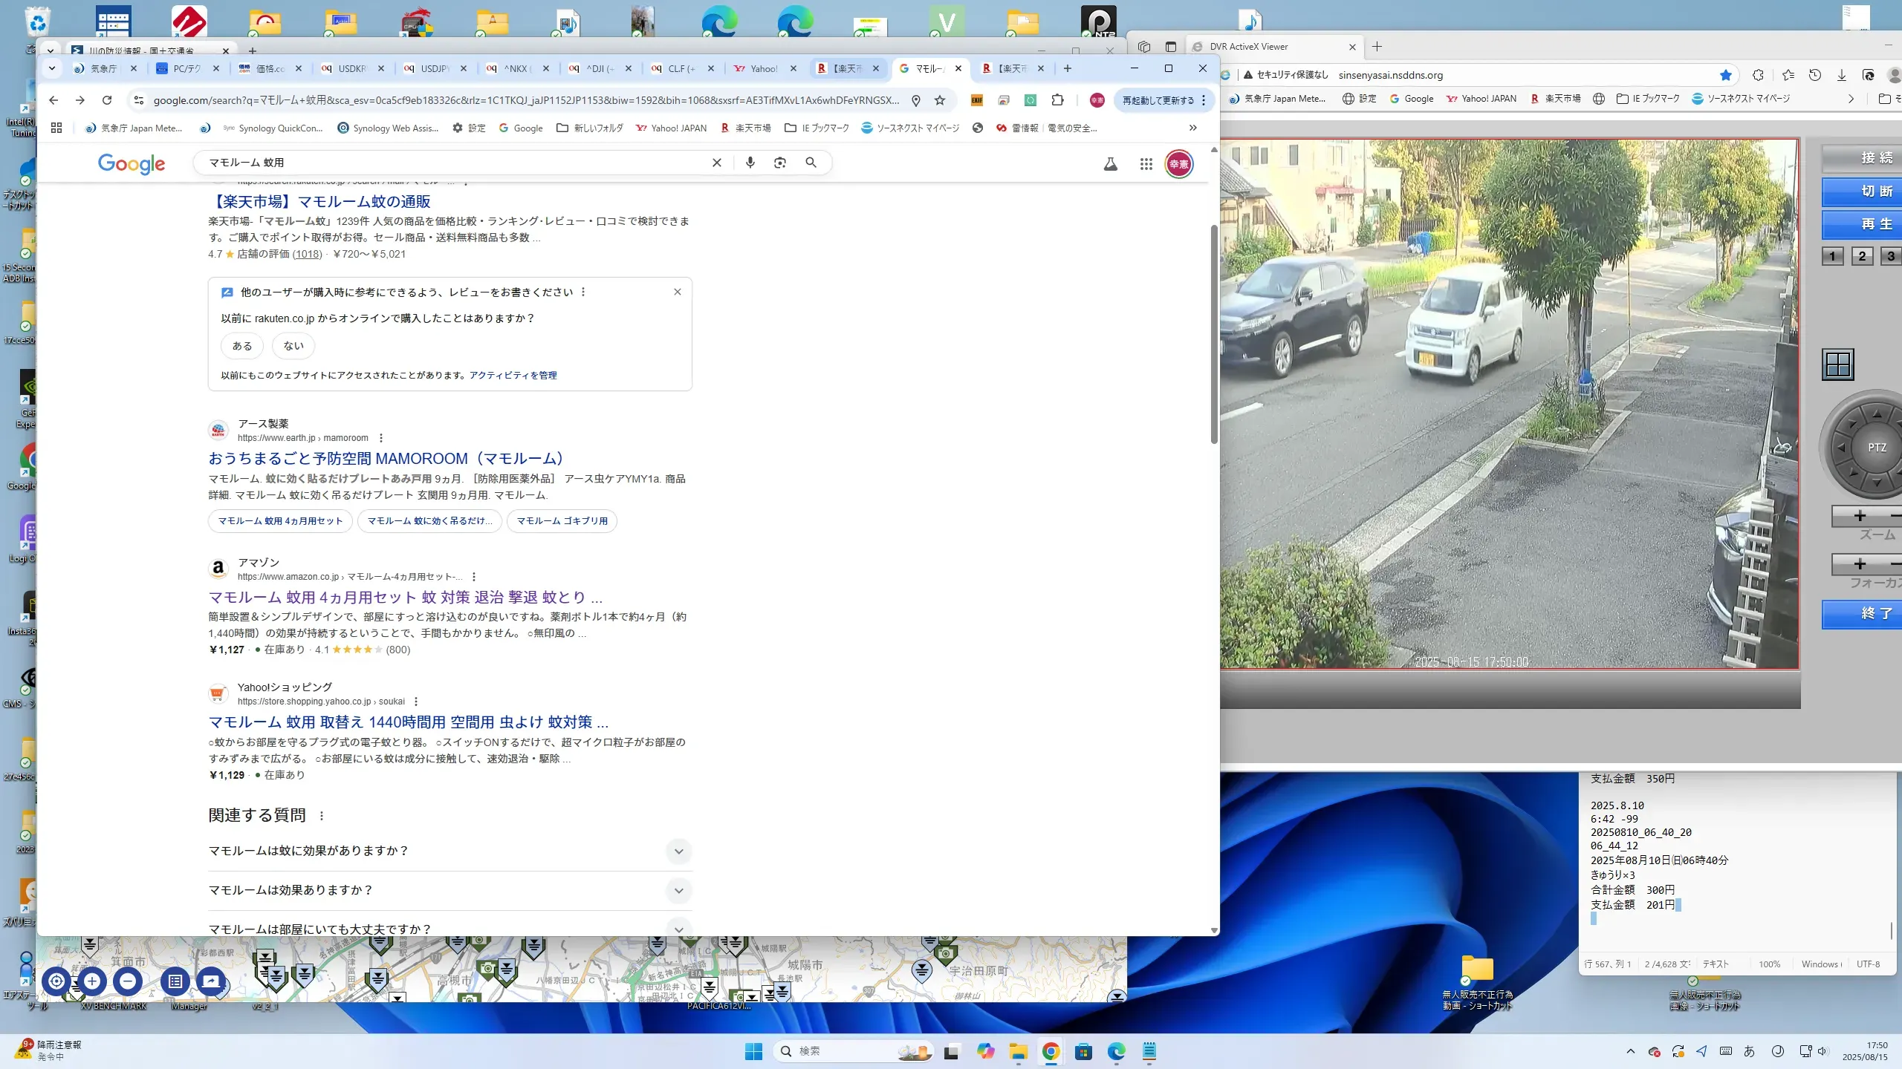Bookmark this page with the star icon
Image resolution: width=1902 pixels, height=1069 pixels.
point(940,100)
